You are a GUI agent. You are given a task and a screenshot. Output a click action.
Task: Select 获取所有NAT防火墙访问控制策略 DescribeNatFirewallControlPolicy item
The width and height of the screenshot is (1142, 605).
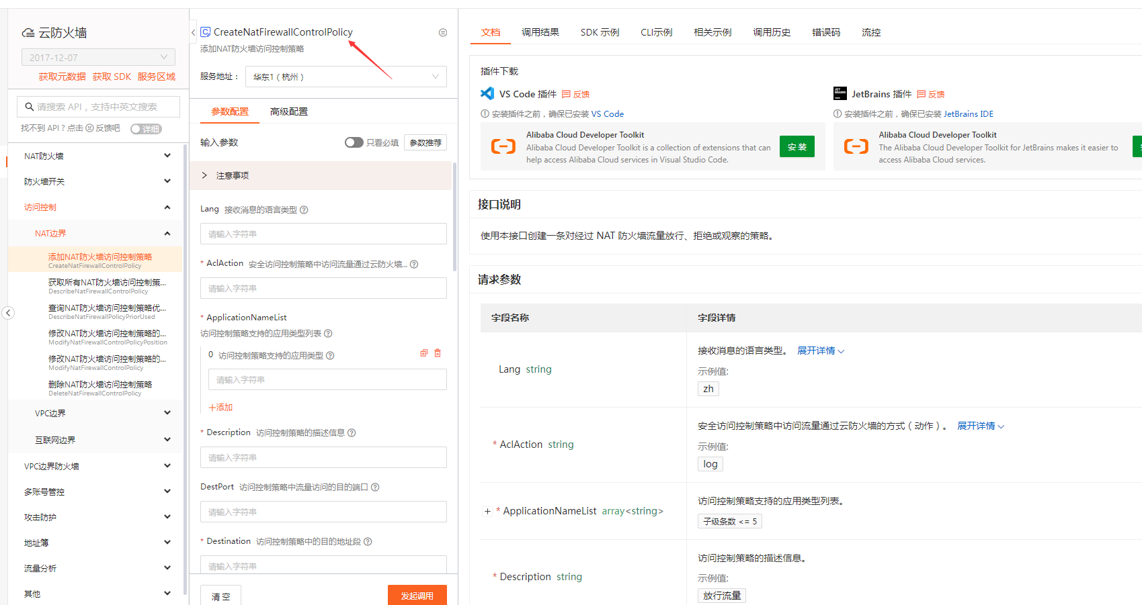click(x=107, y=286)
